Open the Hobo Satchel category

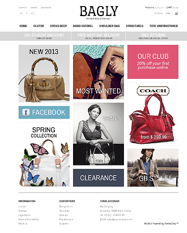83,26
